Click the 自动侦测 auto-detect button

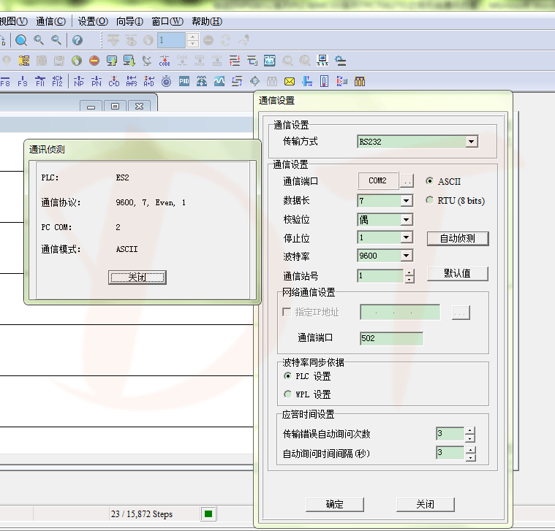457,238
